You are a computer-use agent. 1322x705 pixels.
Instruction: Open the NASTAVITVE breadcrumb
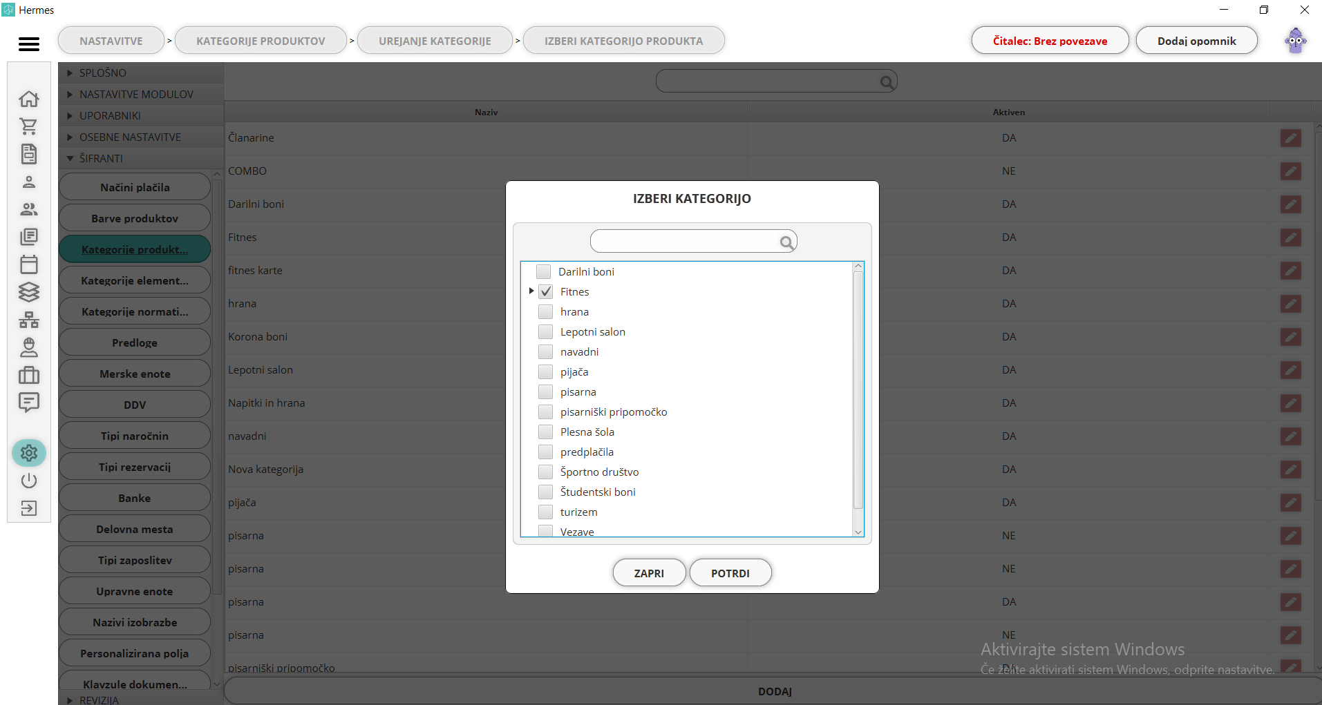point(111,41)
